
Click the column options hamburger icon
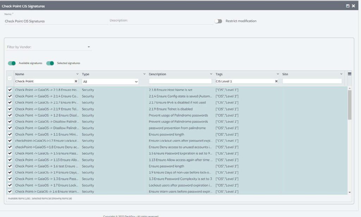coord(349,73)
